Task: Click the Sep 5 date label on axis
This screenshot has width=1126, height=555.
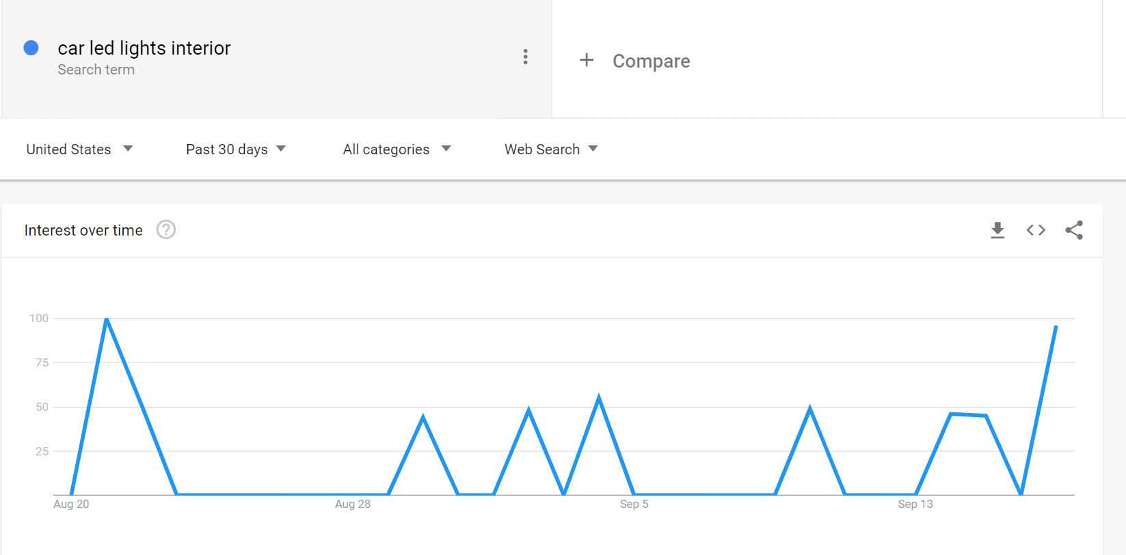Action: pyautogui.click(x=634, y=504)
